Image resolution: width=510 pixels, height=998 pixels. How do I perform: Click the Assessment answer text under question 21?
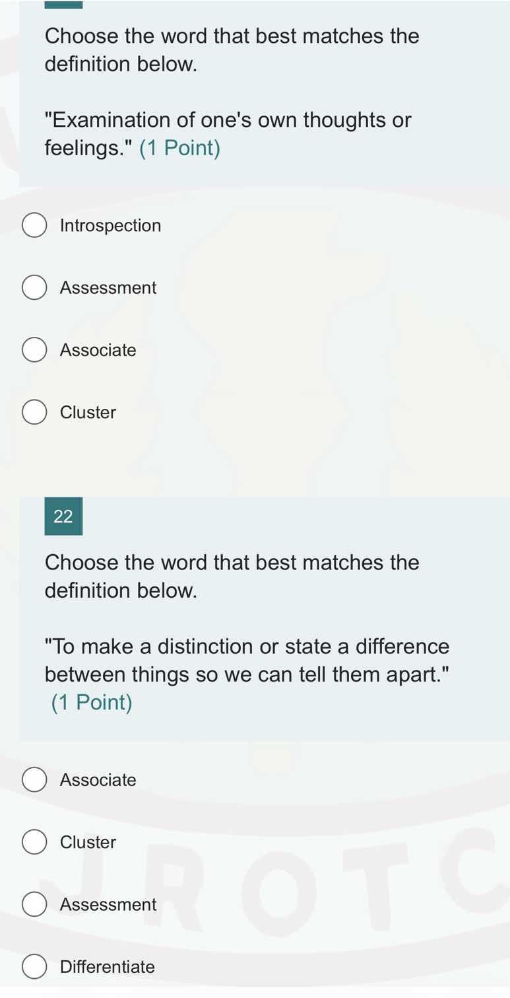click(x=108, y=287)
